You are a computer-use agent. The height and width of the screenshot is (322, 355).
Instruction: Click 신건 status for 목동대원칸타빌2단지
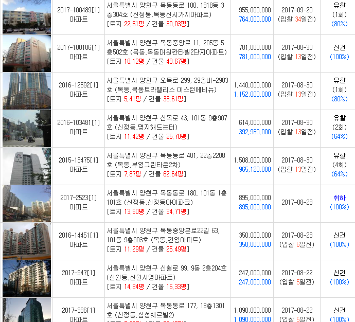(340, 47)
